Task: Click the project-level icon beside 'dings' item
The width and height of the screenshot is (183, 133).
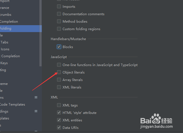Action: point(36,111)
